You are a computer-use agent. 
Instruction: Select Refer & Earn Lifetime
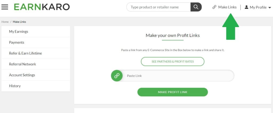pos(25,53)
